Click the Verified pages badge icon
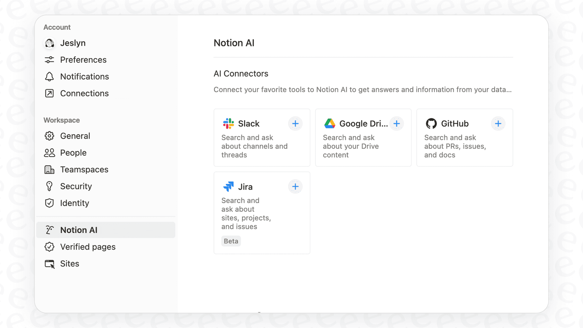The image size is (583, 328). pyautogui.click(x=50, y=247)
